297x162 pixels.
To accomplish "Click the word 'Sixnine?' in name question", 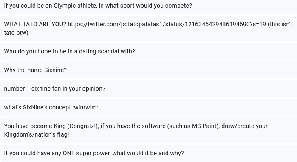I will coord(55,70).
